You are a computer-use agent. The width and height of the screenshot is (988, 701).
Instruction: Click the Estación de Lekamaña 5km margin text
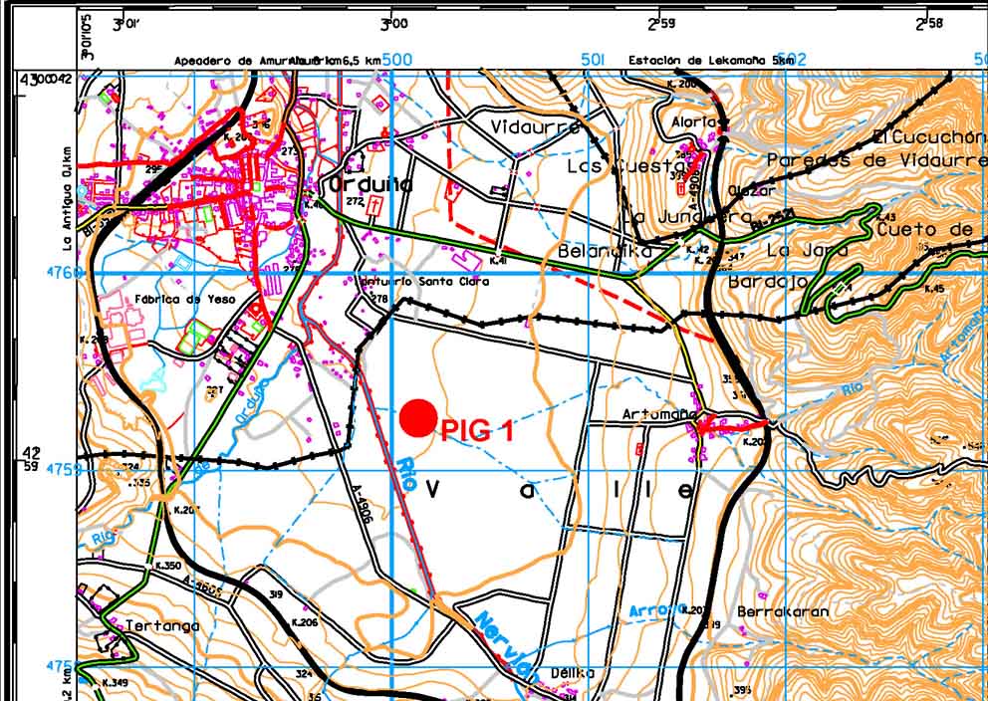pyautogui.click(x=709, y=61)
